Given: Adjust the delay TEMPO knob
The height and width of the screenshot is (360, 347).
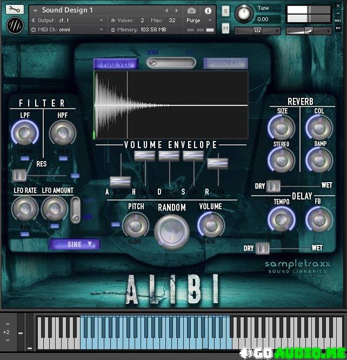Looking at the screenshot, I should 281,219.
